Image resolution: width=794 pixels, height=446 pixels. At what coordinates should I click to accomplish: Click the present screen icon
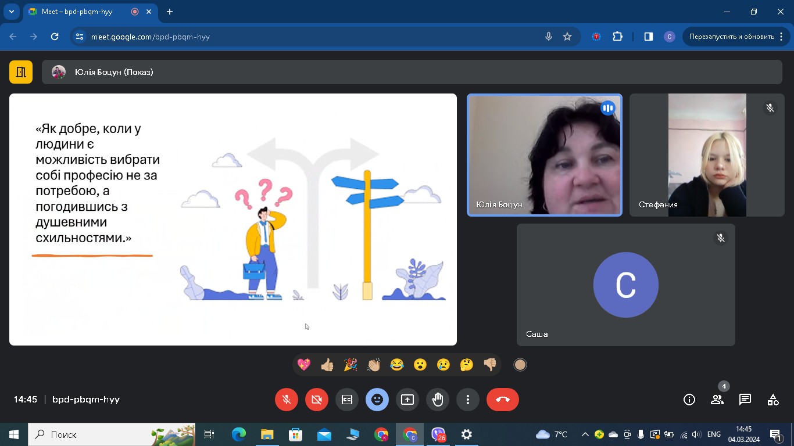[x=407, y=400]
